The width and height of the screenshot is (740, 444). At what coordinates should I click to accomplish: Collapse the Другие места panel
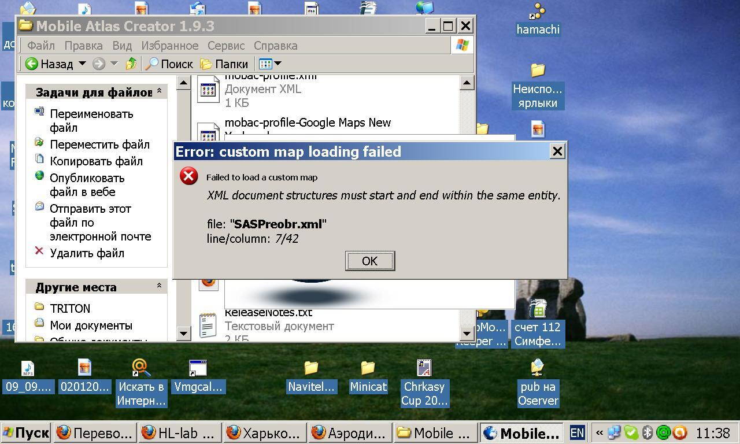pos(159,286)
